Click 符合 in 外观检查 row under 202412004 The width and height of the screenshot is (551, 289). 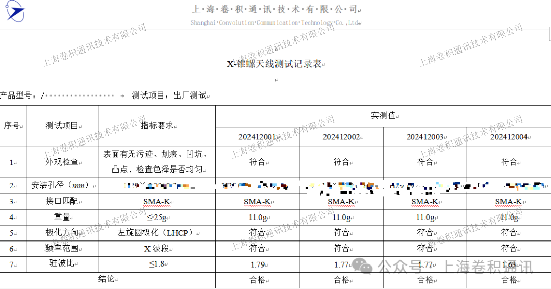509,162
